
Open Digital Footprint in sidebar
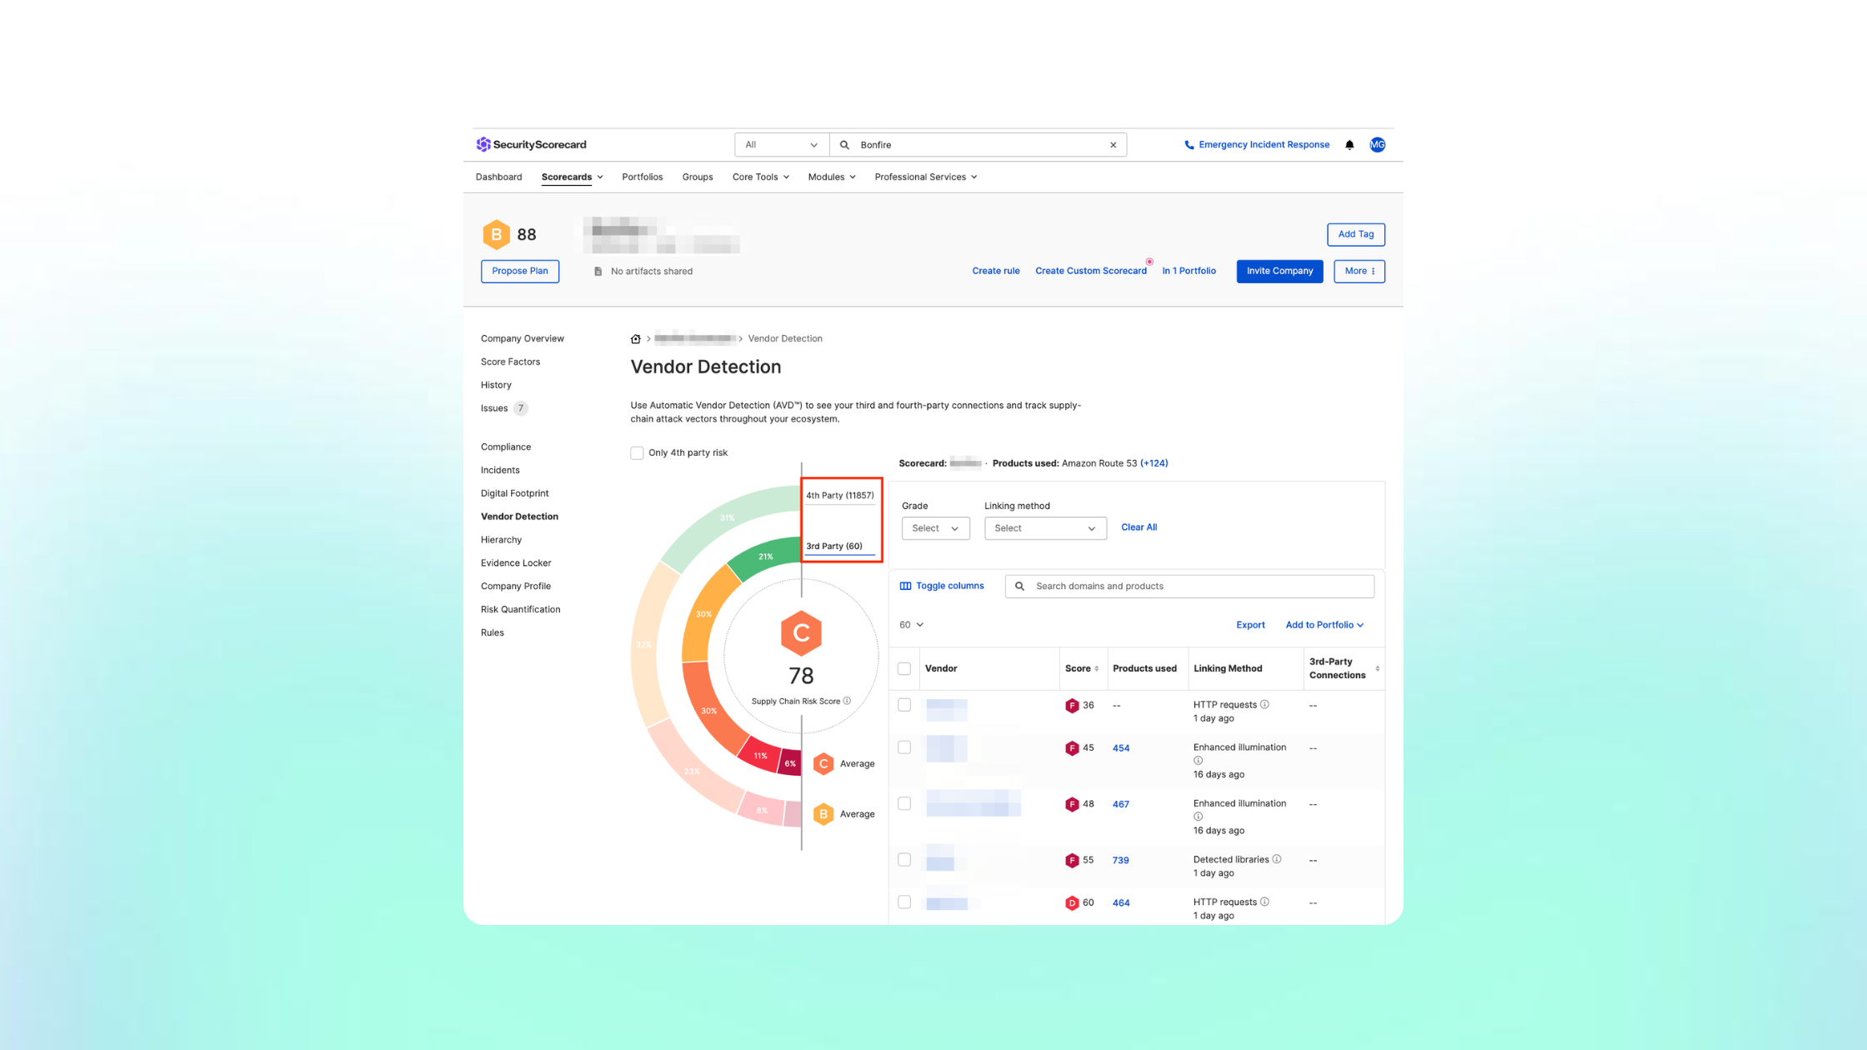point(514,493)
